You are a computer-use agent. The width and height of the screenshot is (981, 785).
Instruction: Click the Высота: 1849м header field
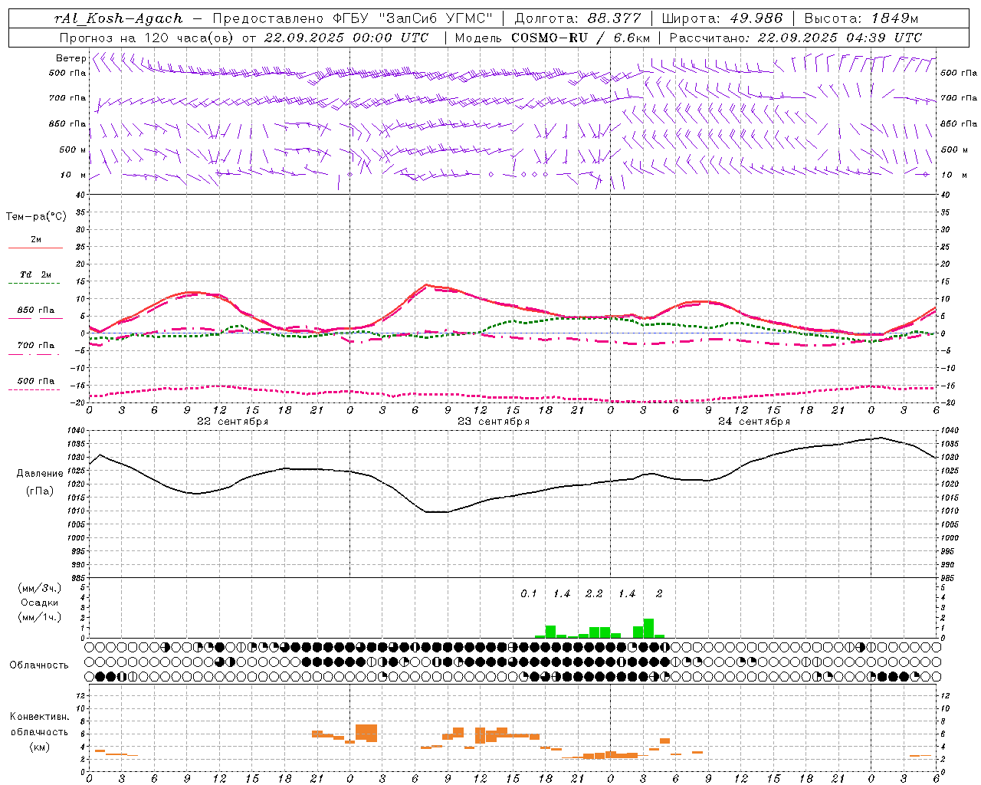click(x=861, y=18)
